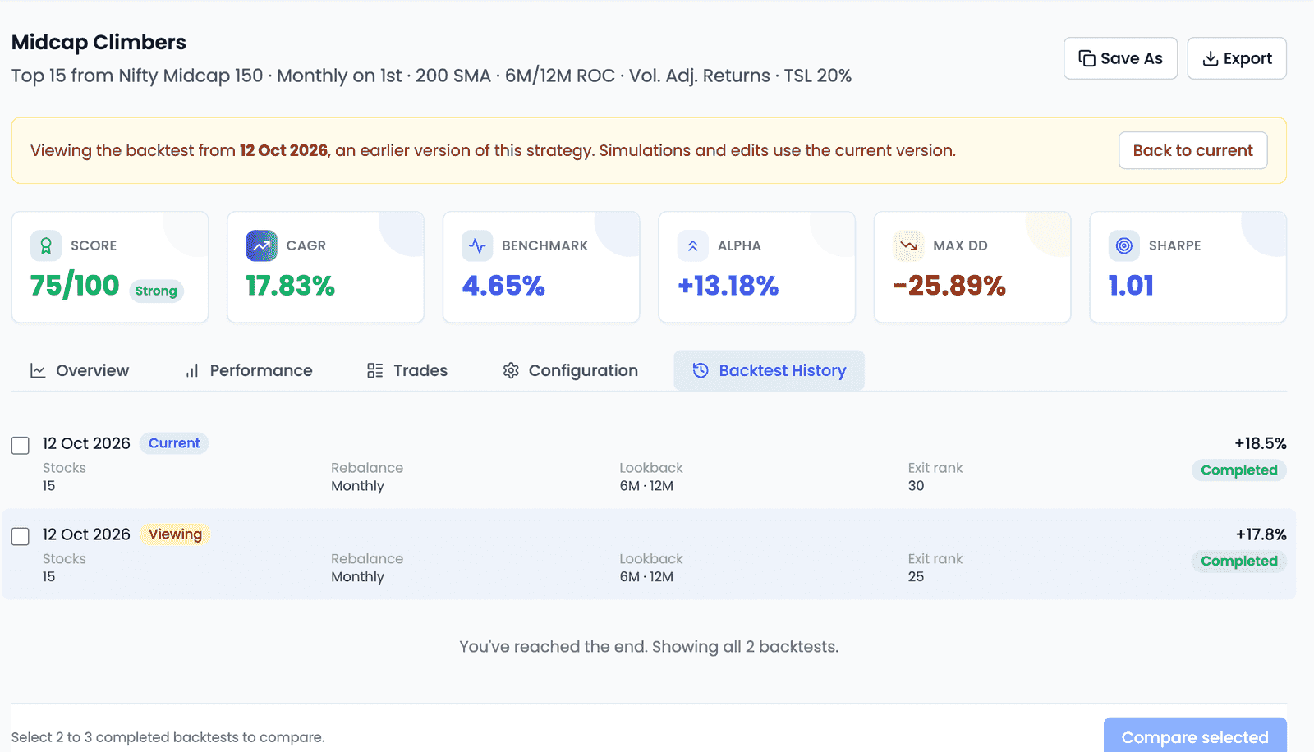Select the Viewing backtest checkbox
Screen dimensions: 1314x752
point(21,536)
